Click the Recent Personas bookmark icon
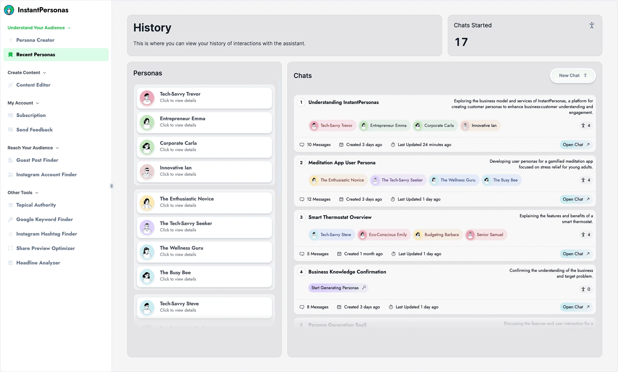Image resolution: width=618 pixels, height=372 pixels. (11, 54)
